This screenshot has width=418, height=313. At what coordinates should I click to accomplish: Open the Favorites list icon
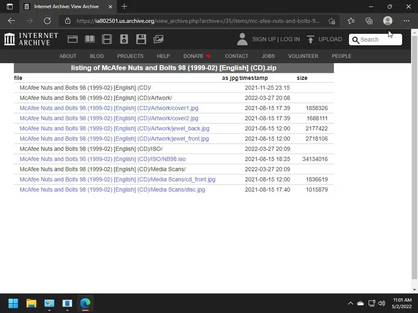[x=351, y=21]
